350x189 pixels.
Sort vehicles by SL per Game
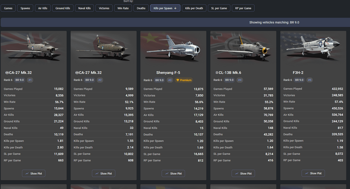tap(219, 8)
